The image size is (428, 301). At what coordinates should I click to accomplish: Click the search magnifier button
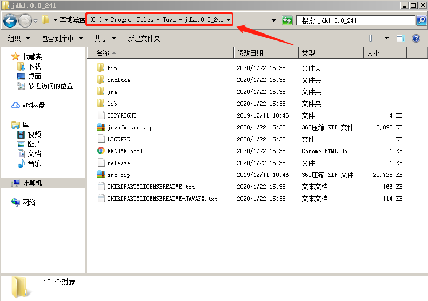click(x=422, y=20)
